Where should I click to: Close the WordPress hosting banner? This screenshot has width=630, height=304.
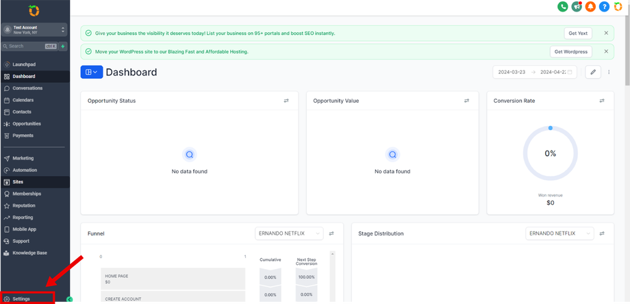click(606, 51)
